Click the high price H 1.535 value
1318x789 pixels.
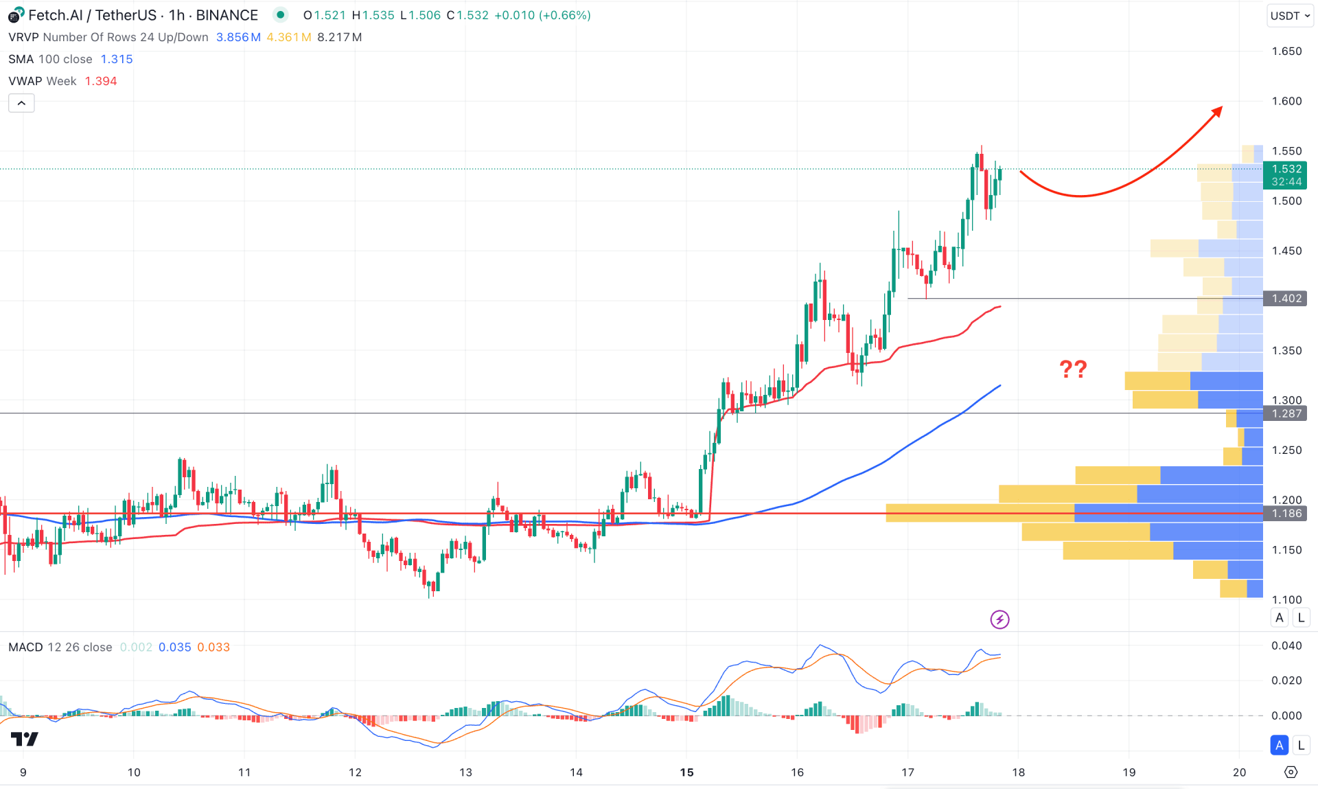click(x=373, y=15)
